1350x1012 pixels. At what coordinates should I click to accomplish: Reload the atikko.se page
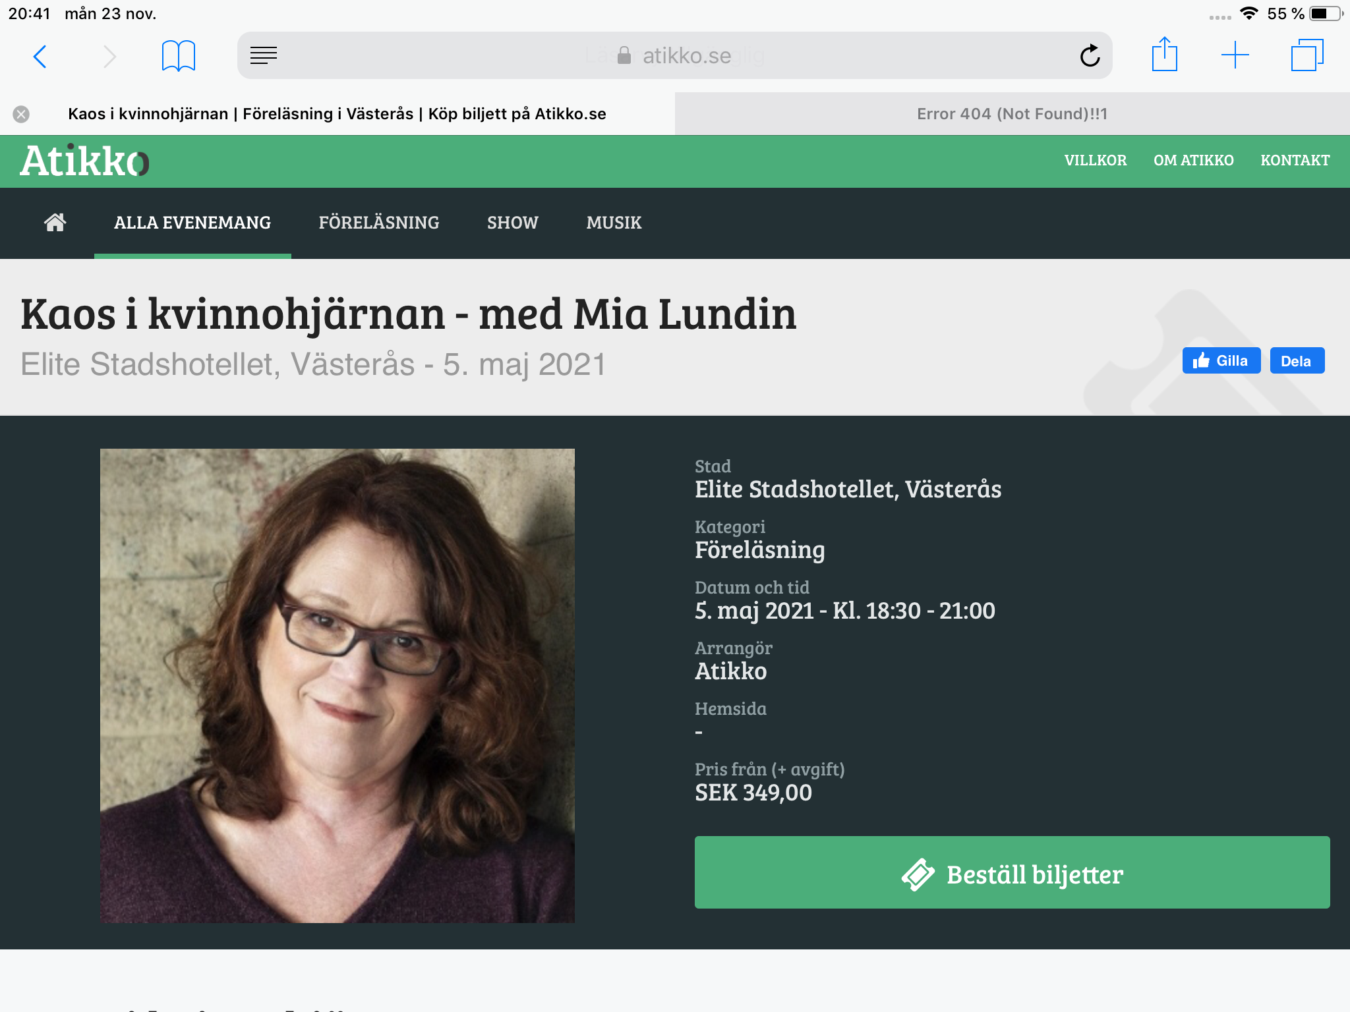[1090, 56]
